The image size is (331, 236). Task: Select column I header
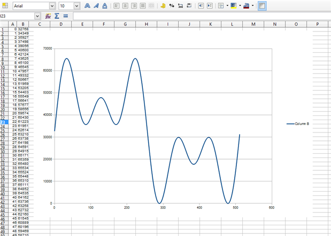coord(168,24)
